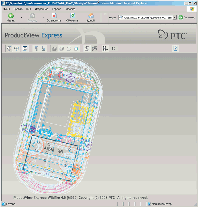The width and height of the screenshot is (198, 207).
Task: Click the Windows flag throbber icon
Action: coord(192,9)
